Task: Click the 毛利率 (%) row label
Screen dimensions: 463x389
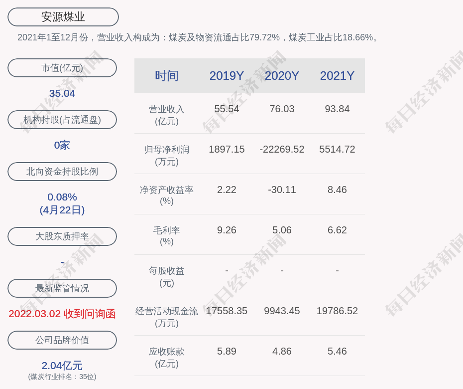Action: click(167, 236)
